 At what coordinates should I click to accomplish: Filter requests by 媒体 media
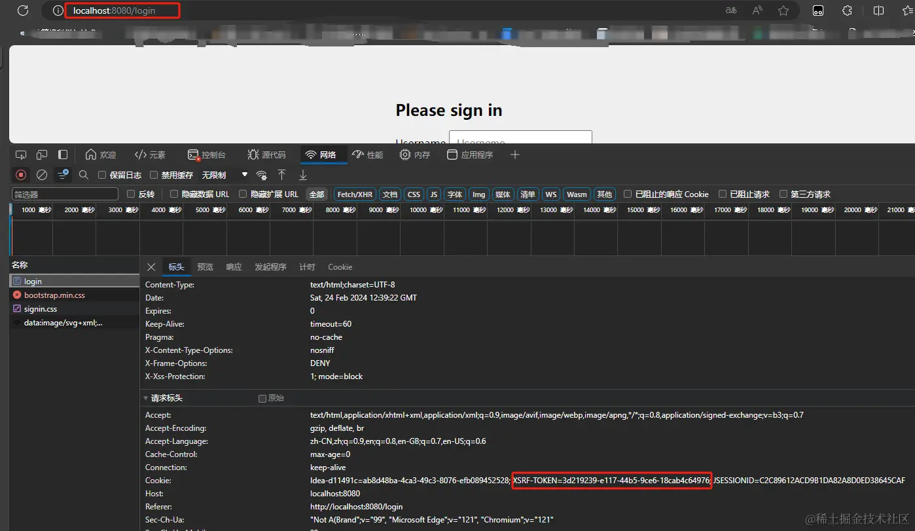pyautogui.click(x=503, y=194)
